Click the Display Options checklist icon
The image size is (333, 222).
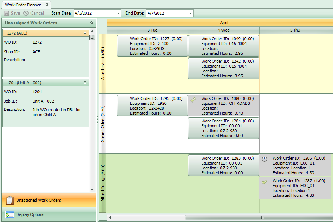10,214
